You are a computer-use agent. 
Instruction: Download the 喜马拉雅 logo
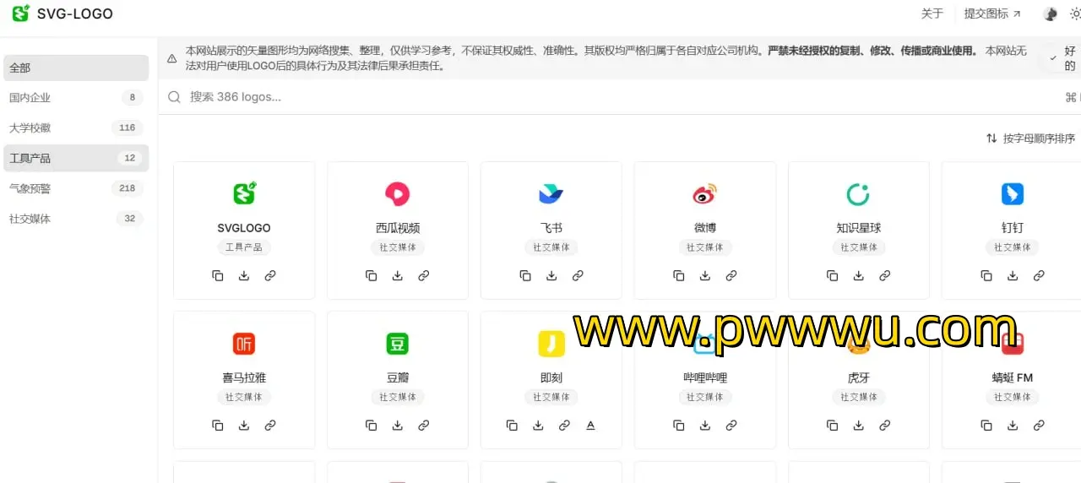[244, 426]
